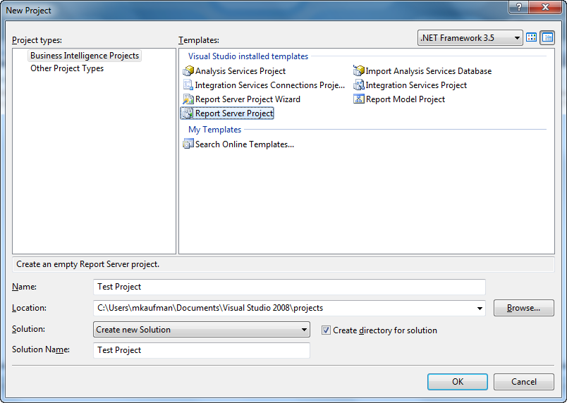Select the Report Model Project icon
This screenshot has height=403, width=567.
pyautogui.click(x=359, y=99)
